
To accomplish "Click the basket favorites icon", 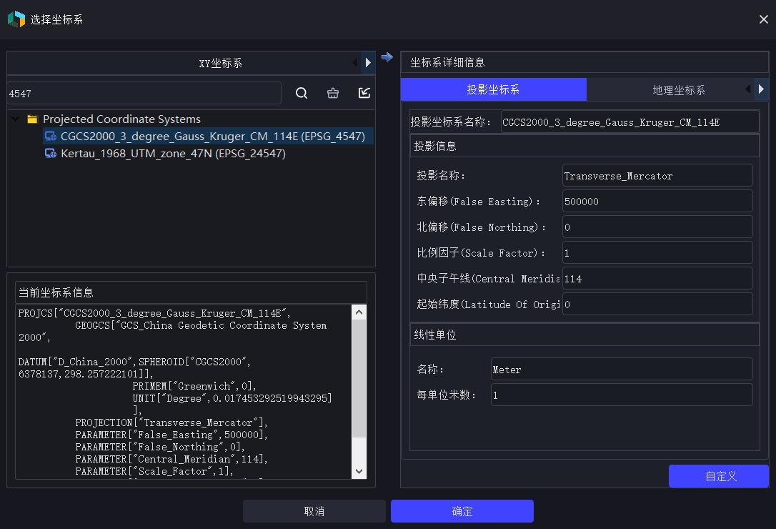I will (x=333, y=93).
